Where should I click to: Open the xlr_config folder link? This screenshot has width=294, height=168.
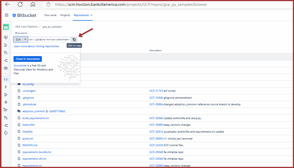point(28,84)
